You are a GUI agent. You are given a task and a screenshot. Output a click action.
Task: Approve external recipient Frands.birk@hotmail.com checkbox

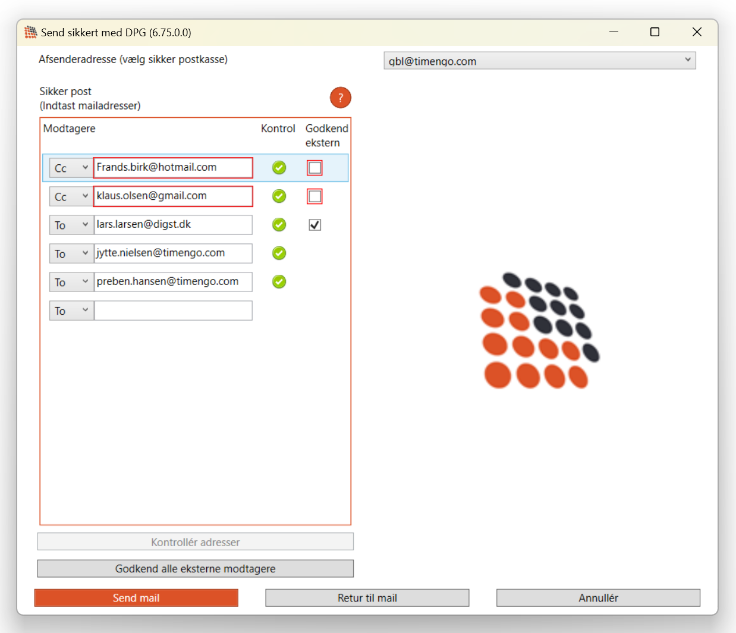[x=314, y=168]
